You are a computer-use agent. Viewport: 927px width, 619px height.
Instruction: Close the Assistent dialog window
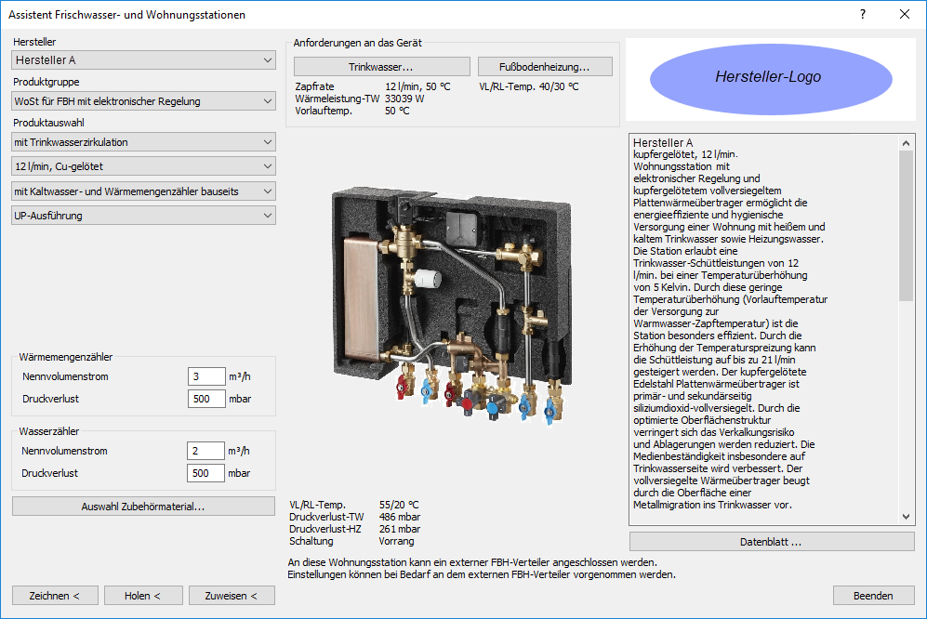point(905,14)
